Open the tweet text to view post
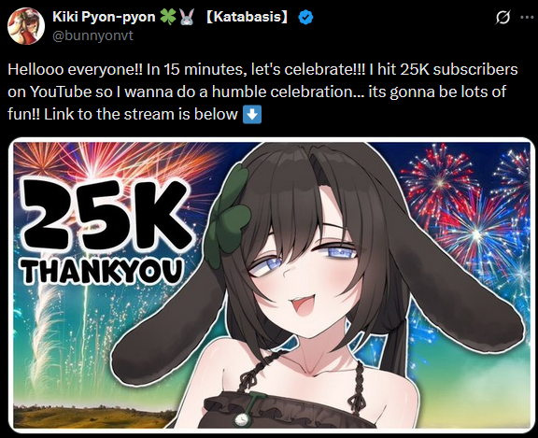 262,92
